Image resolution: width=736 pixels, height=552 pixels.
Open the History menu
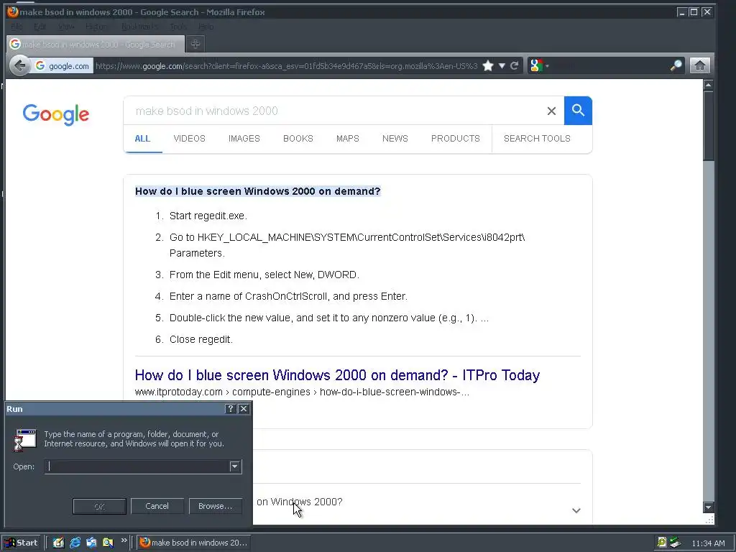(97, 27)
